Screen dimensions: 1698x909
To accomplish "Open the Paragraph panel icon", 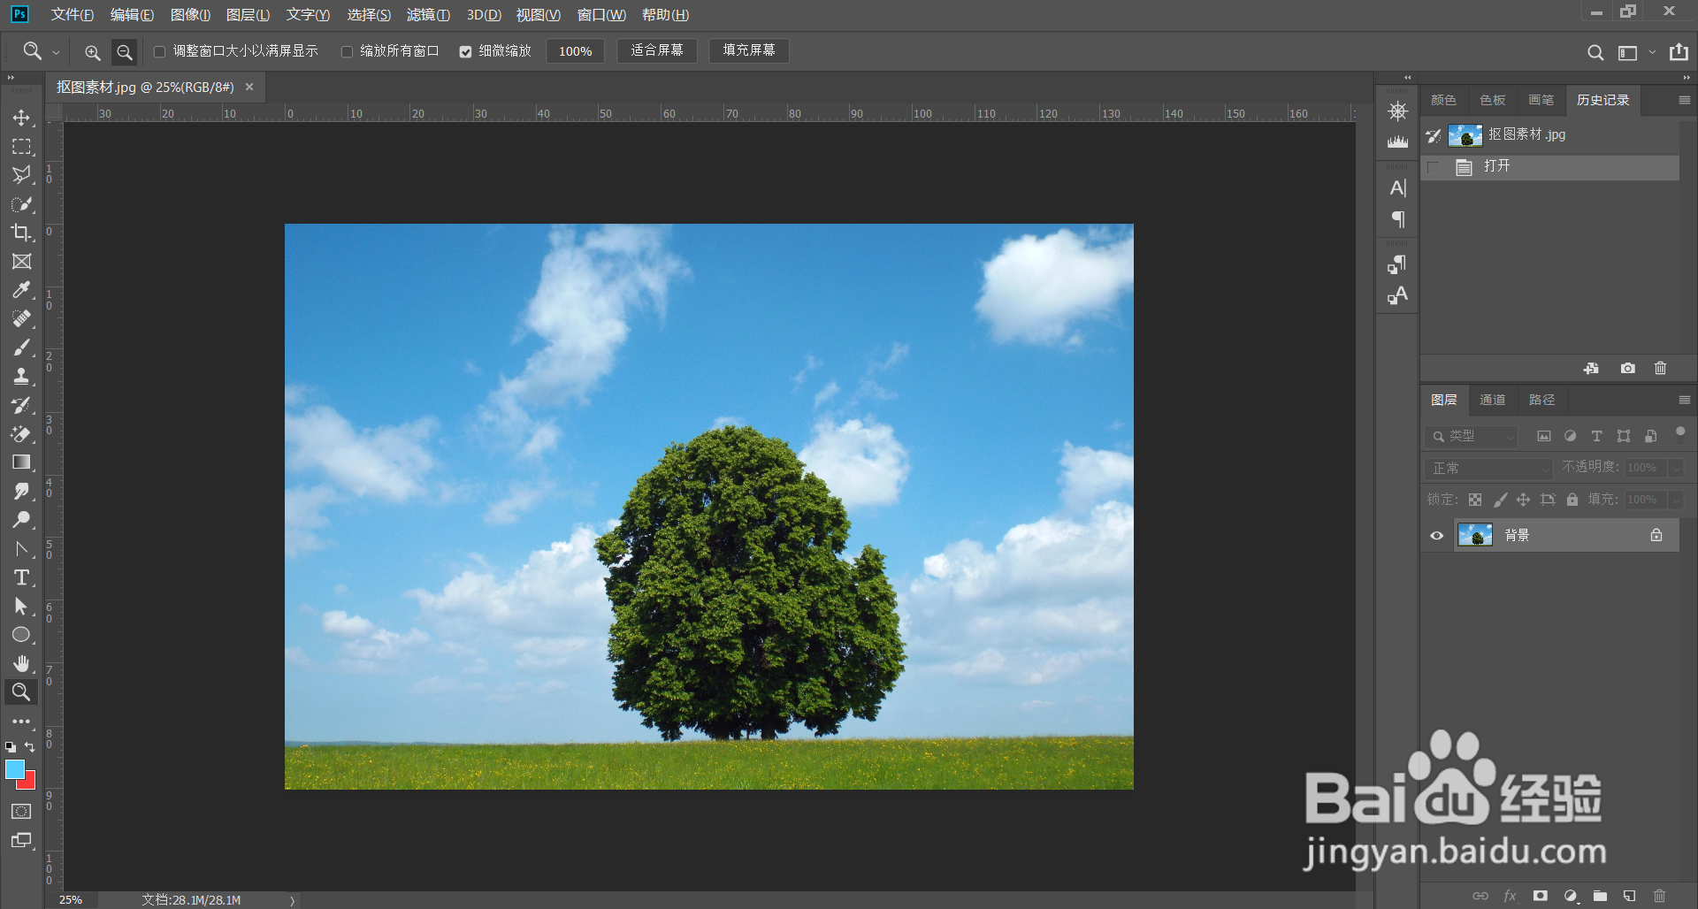I will (x=1397, y=218).
